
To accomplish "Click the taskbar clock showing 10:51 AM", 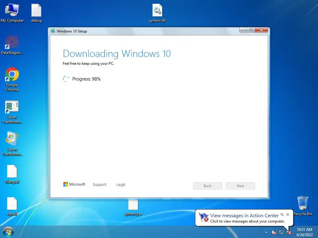I will click(x=304, y=232).
